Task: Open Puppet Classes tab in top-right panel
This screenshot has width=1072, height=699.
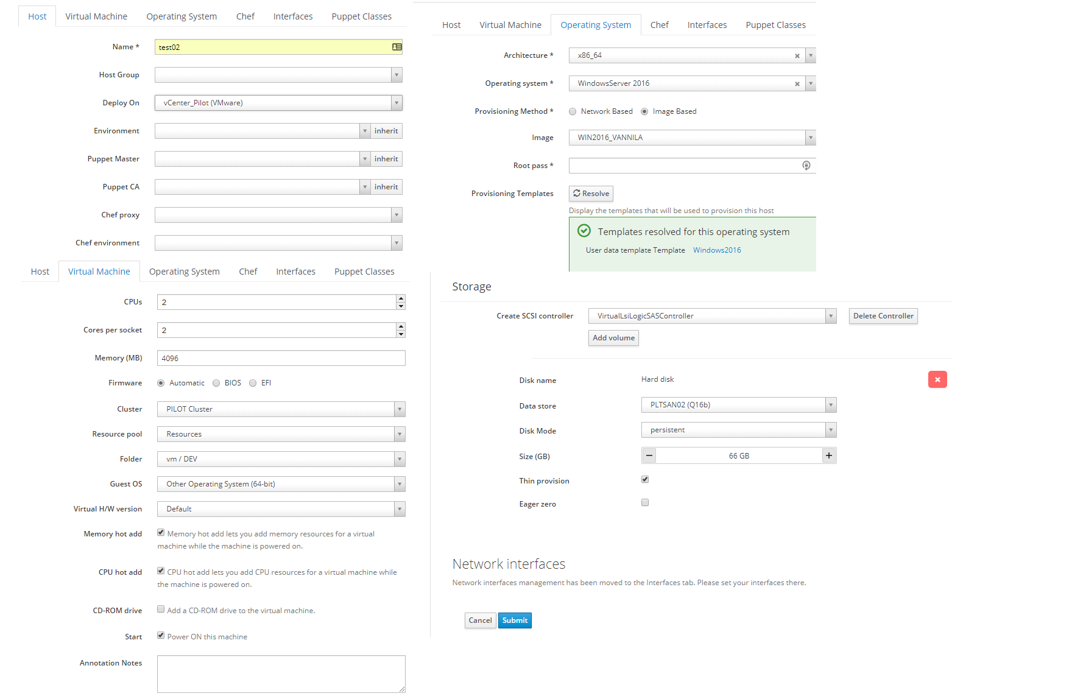Action: point(775,25)
